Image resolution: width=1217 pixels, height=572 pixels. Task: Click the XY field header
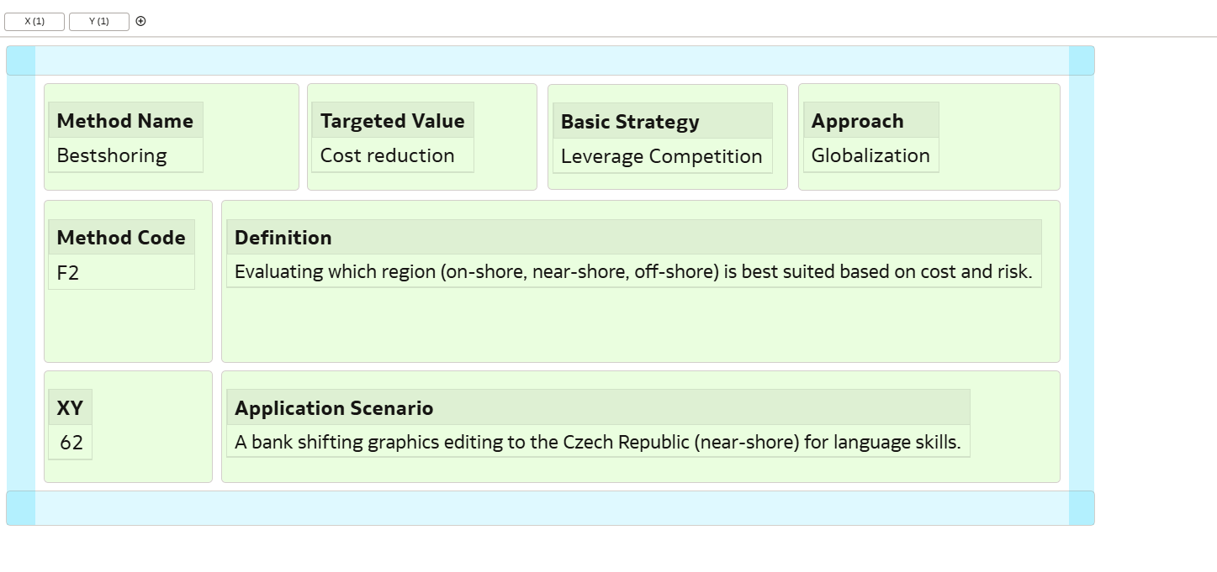tap(70, 408)
